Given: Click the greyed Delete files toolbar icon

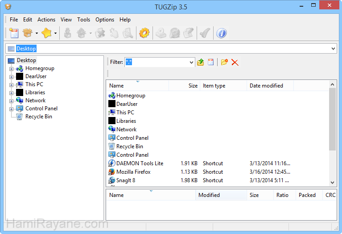Looking at the screenshot, I should pyautogui.click(x=100, y=33).
